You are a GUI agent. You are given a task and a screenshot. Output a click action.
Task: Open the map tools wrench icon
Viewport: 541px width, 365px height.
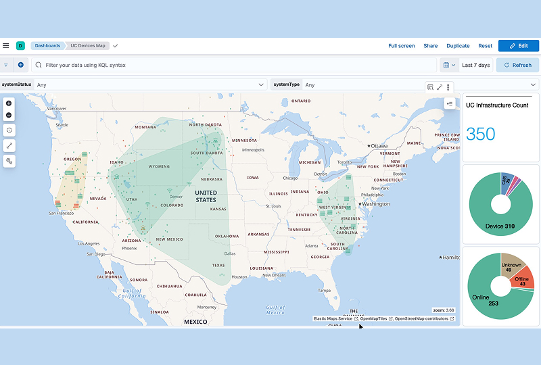pyautogui.click(x=9, y=161)
